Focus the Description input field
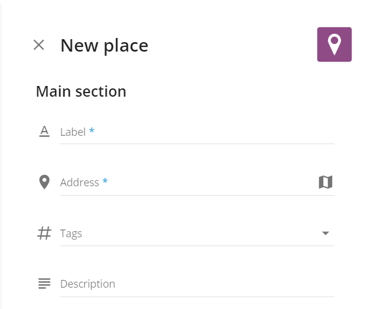The width and height of the screenshot is (370, 309). [x=197, y=284]
